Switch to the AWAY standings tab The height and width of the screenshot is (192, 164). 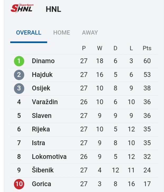90,33
